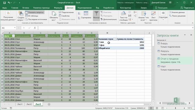Click the Tell Me assistant (Помощник)
This screenshot has height=110, width=195.
pos(161,8)
